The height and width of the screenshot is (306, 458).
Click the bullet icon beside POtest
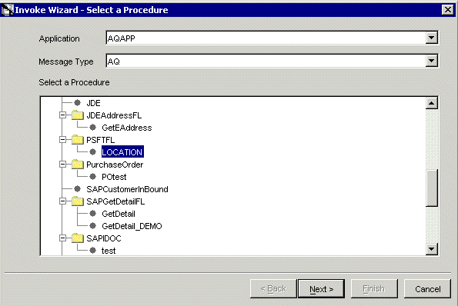click(93, 177)
